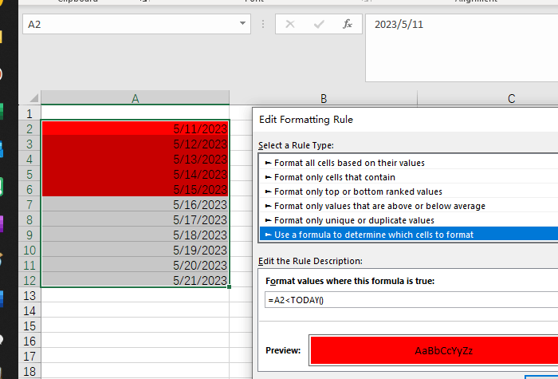Viewport: 558px width, 379px height.
Task: Click cell with 5/20/2023
Action: coord(136,265)
